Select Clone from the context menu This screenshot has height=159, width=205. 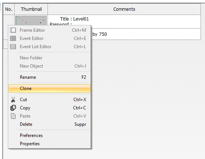click(49, 88)
